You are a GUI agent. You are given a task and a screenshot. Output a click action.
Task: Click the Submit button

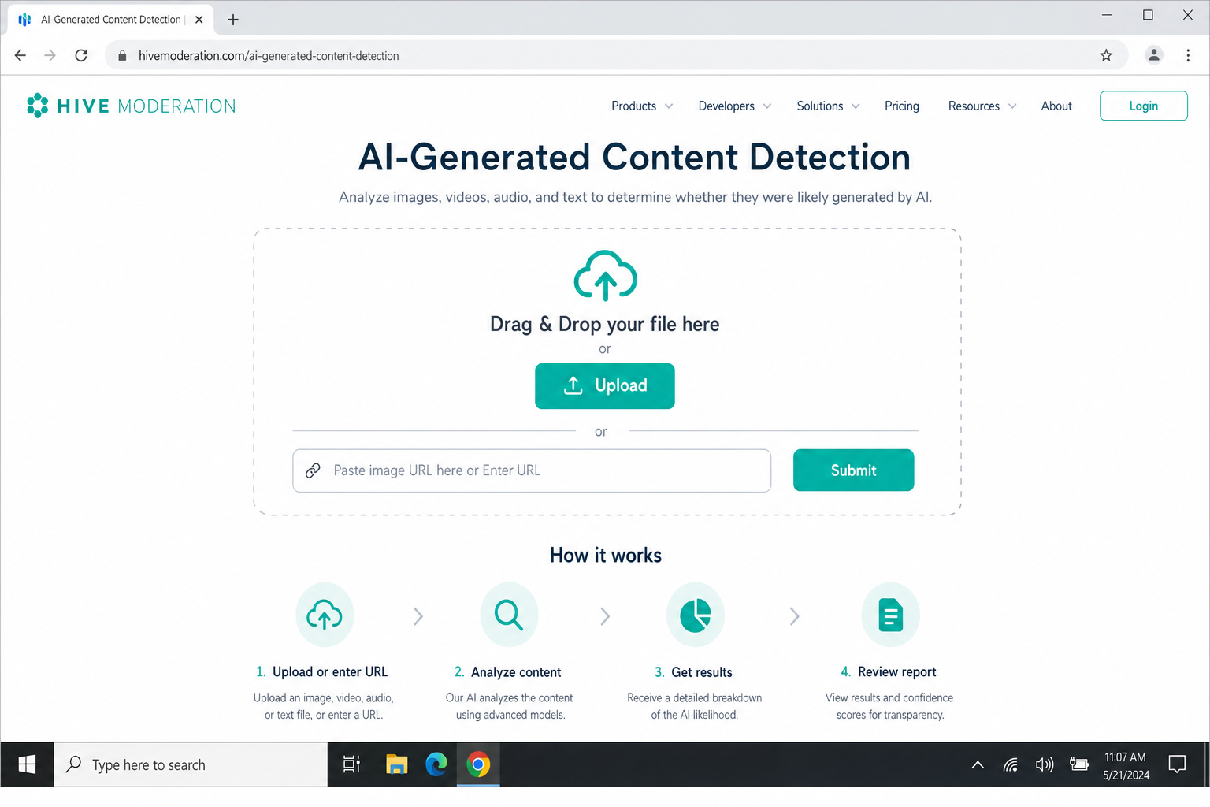click(x=853, y=470)
